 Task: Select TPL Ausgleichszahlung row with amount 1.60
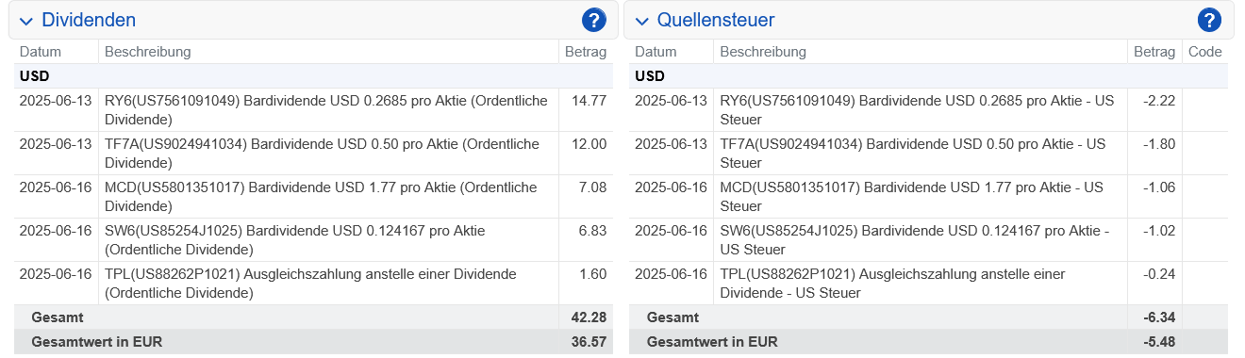click(313, 284)
